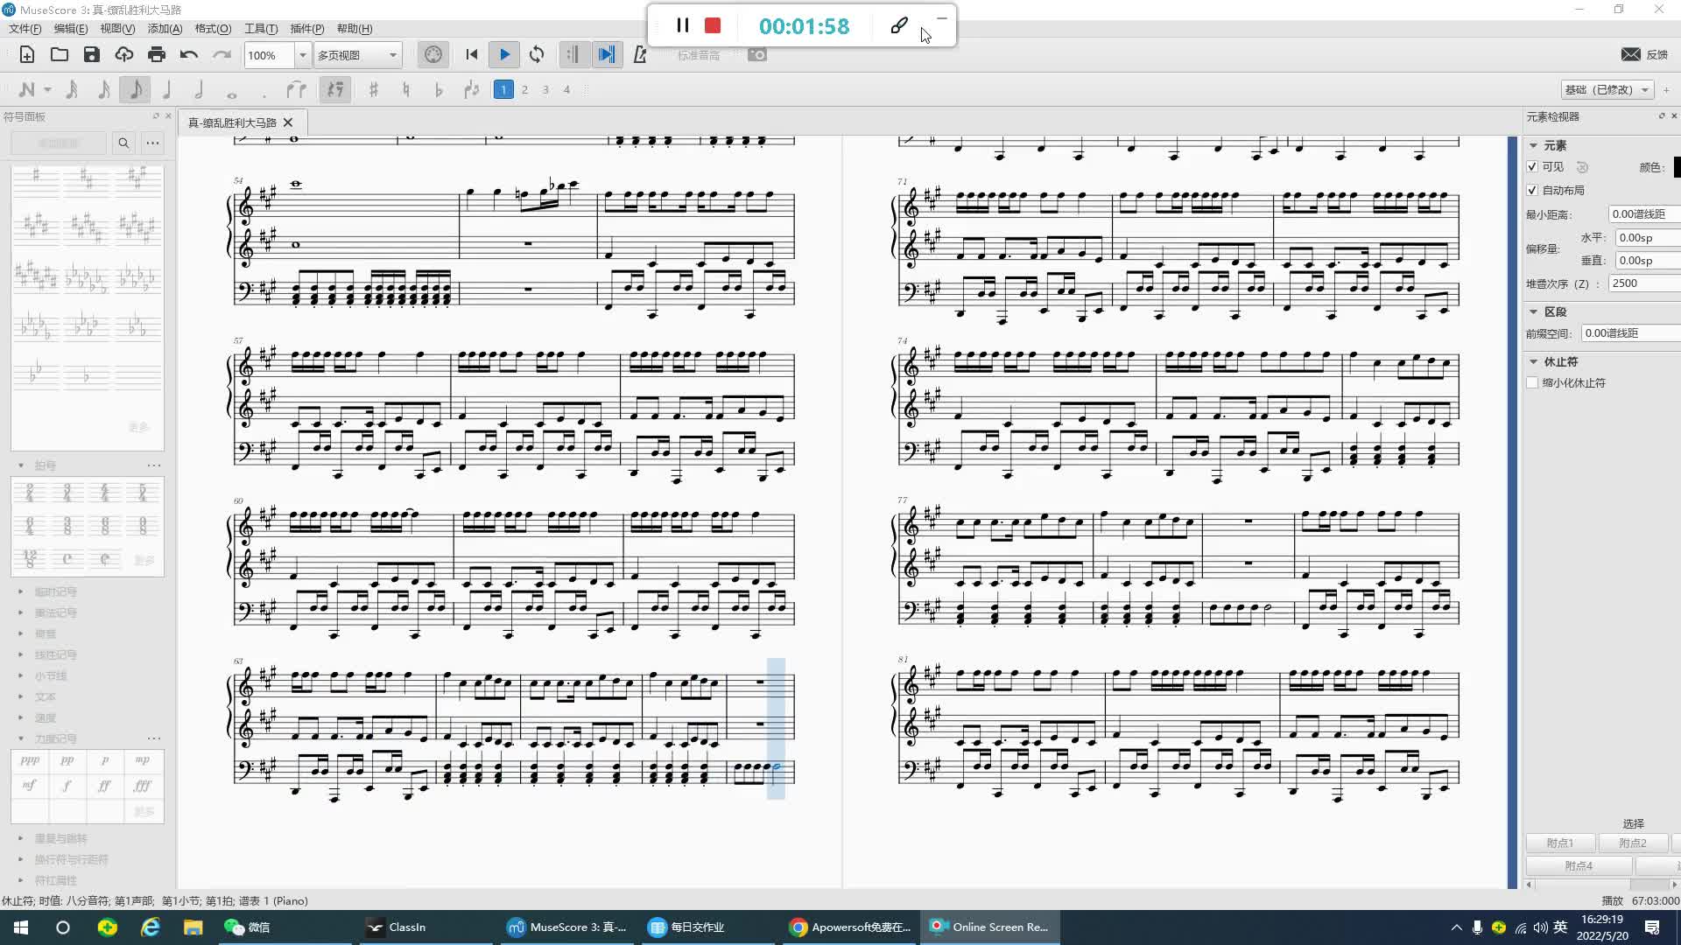Open 格式(O) menu
The width and height of the screenshot is (1681, 945).
click(213, 28)
